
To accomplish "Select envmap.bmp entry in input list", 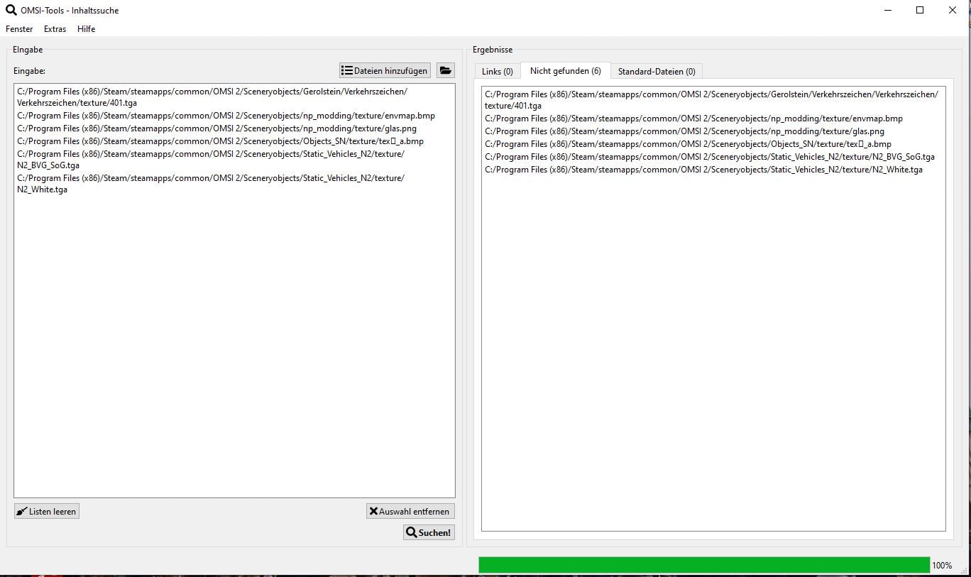I will point(226,116).
